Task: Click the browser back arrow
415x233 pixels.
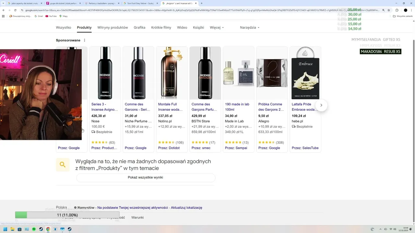Action: pos(4,10)
